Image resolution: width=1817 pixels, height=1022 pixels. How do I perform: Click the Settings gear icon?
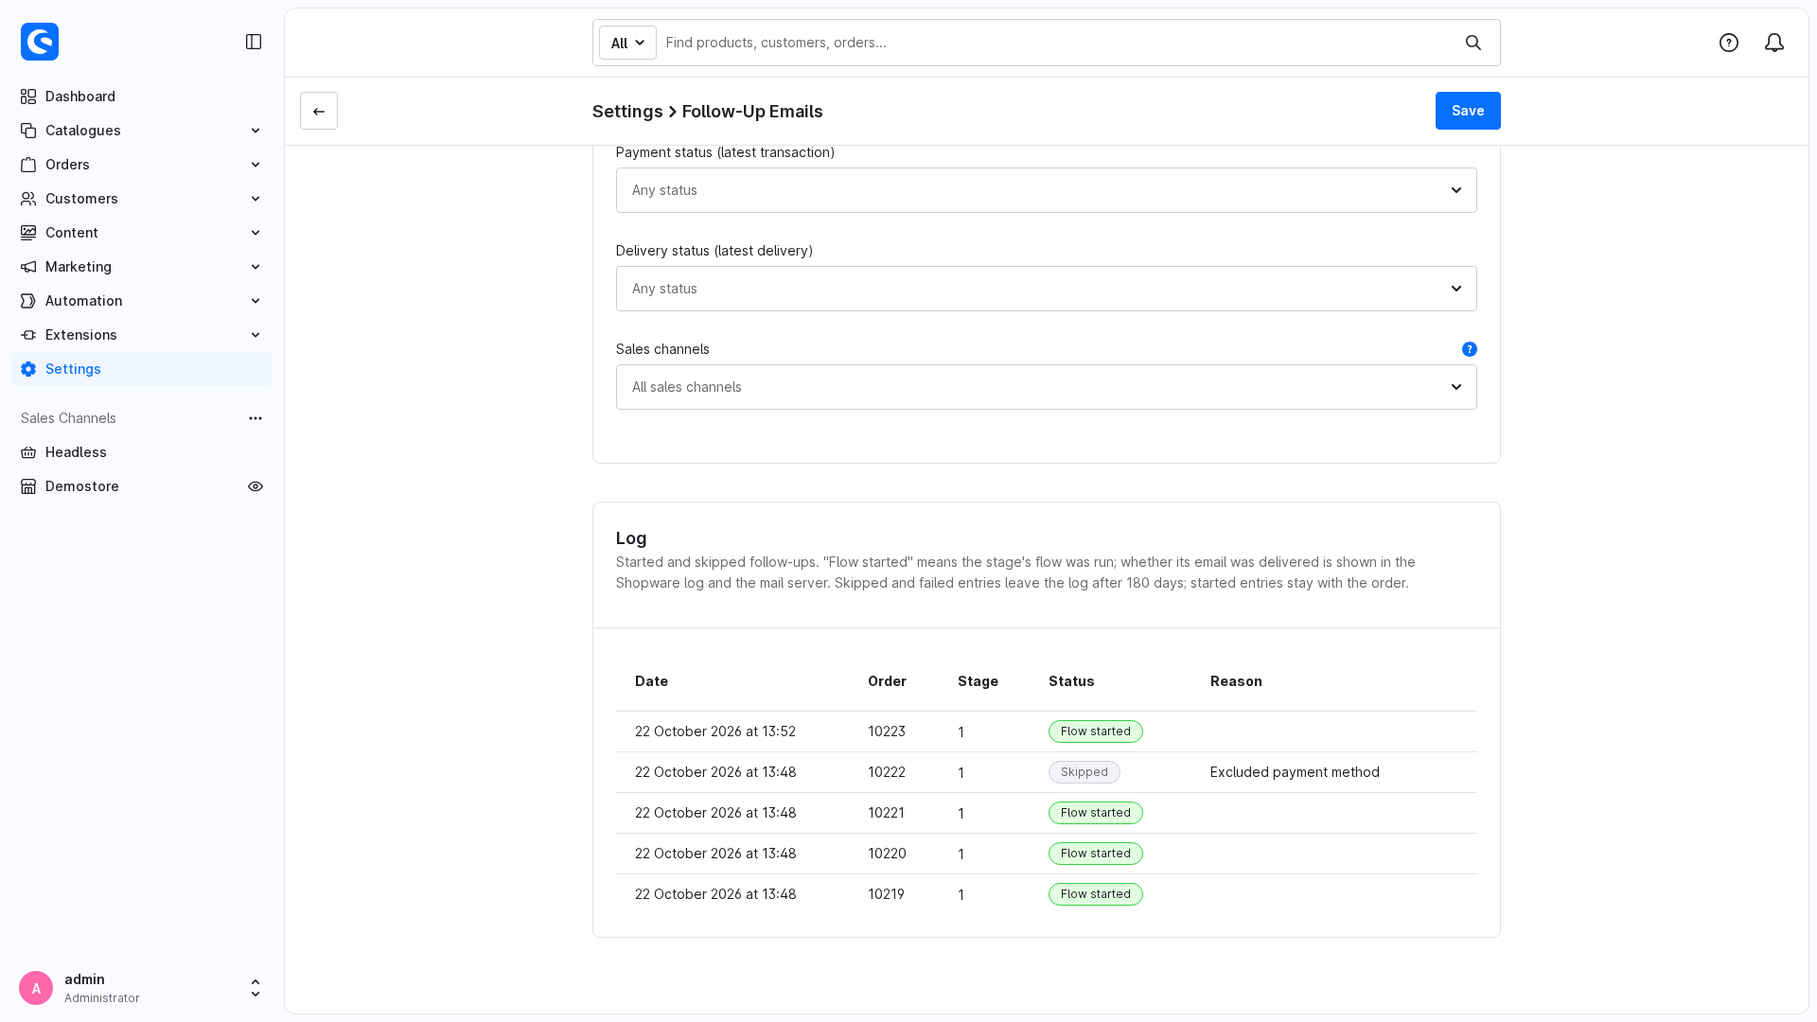coord(28,369)
